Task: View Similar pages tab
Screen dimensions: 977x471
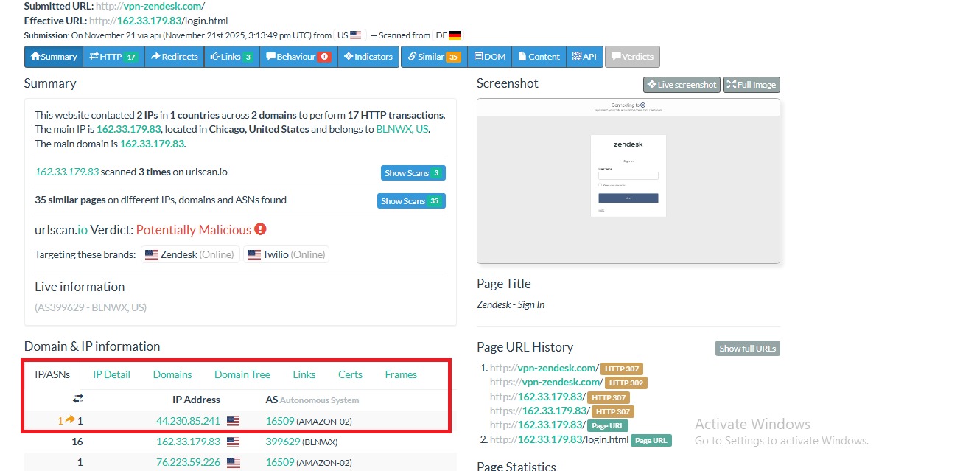Action: pos(433,57)
